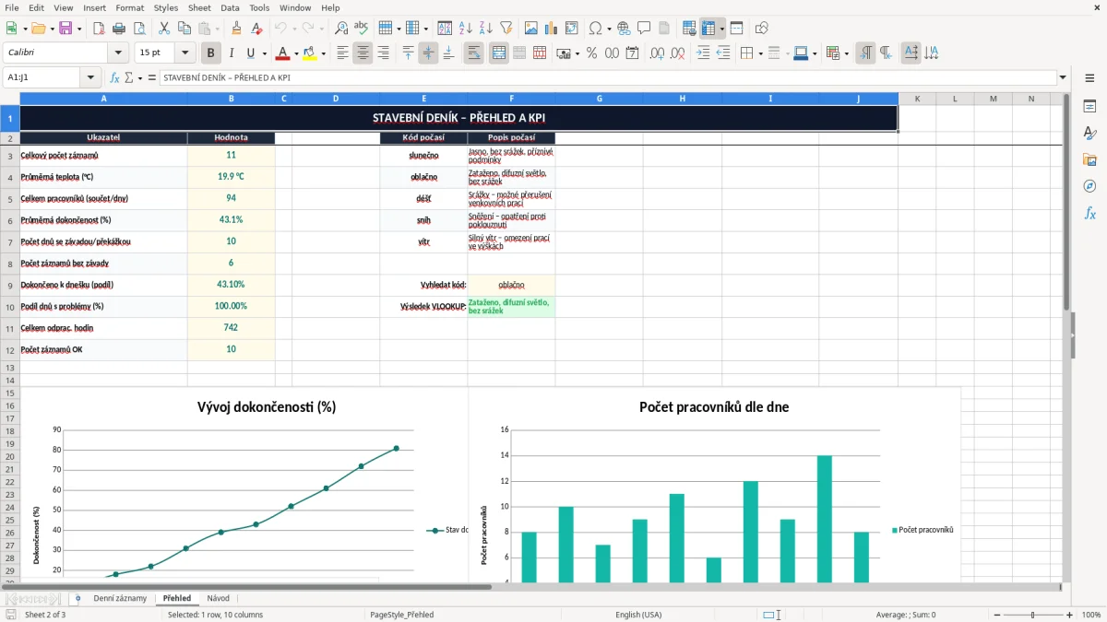Click the Save document icon
1107x622 pixels.
coord(65,29)
